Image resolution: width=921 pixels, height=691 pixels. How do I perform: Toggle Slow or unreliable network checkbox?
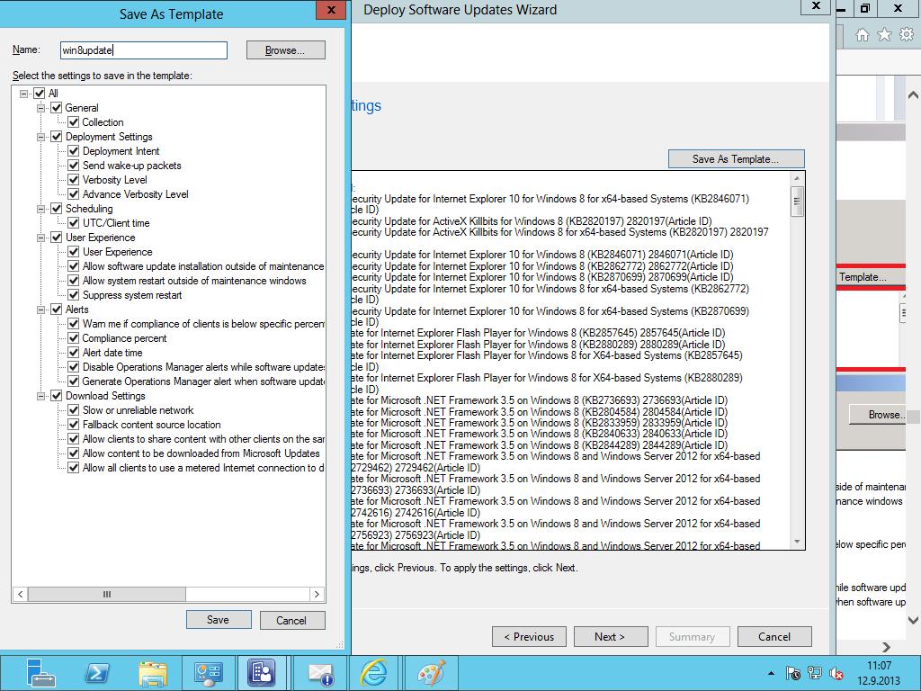coord(74,410)
